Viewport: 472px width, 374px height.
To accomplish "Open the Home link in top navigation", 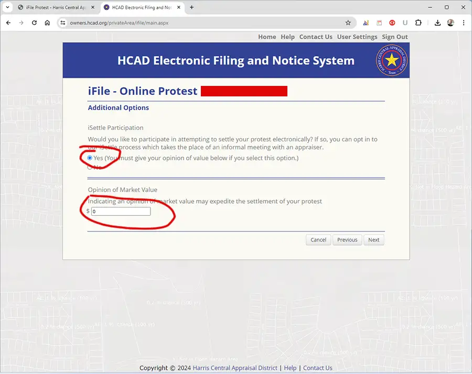I will [x=267, y=37].
